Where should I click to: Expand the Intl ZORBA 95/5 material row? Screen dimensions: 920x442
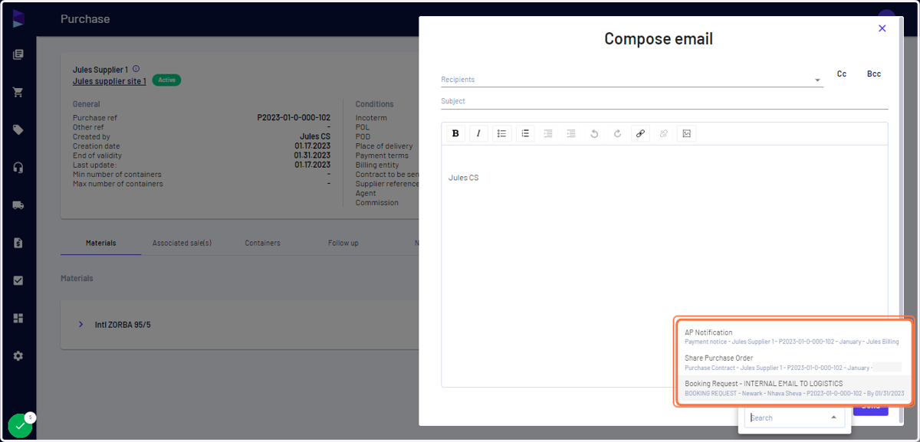tap(80, 325)
